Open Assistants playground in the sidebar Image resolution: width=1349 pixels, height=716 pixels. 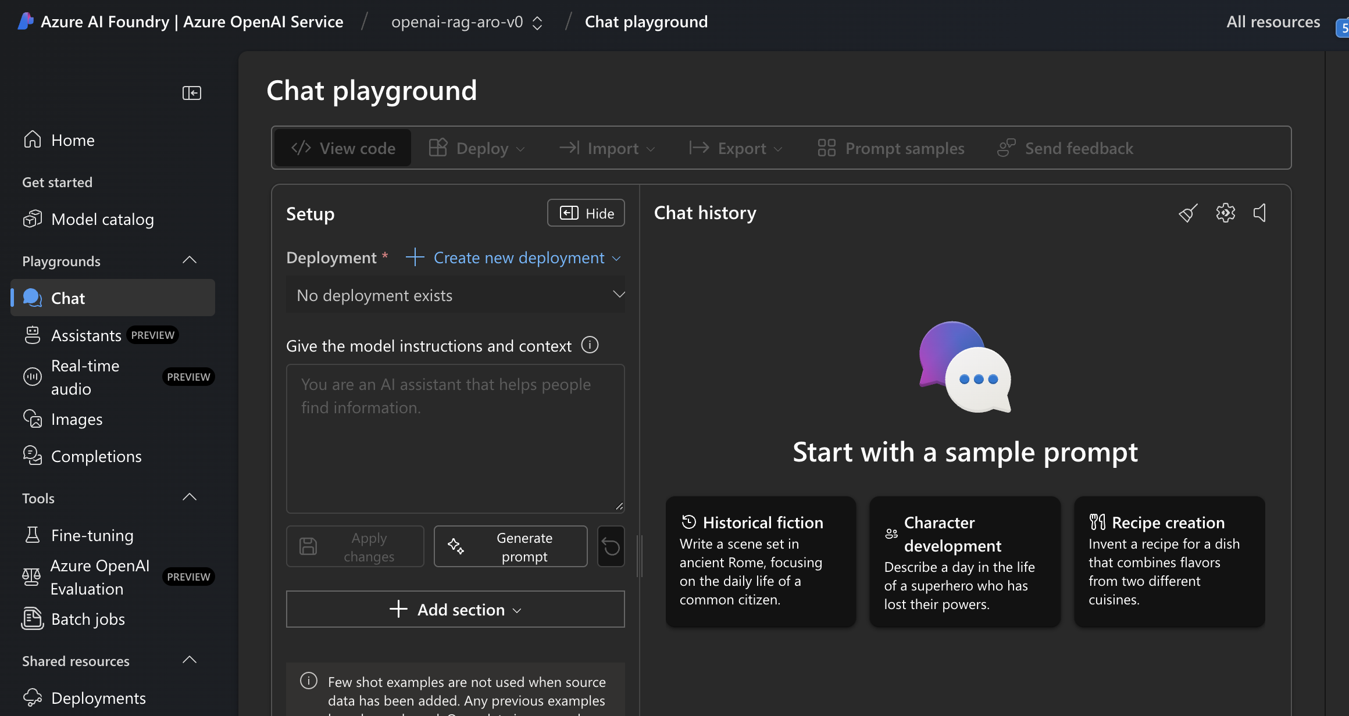click(86, 335)
